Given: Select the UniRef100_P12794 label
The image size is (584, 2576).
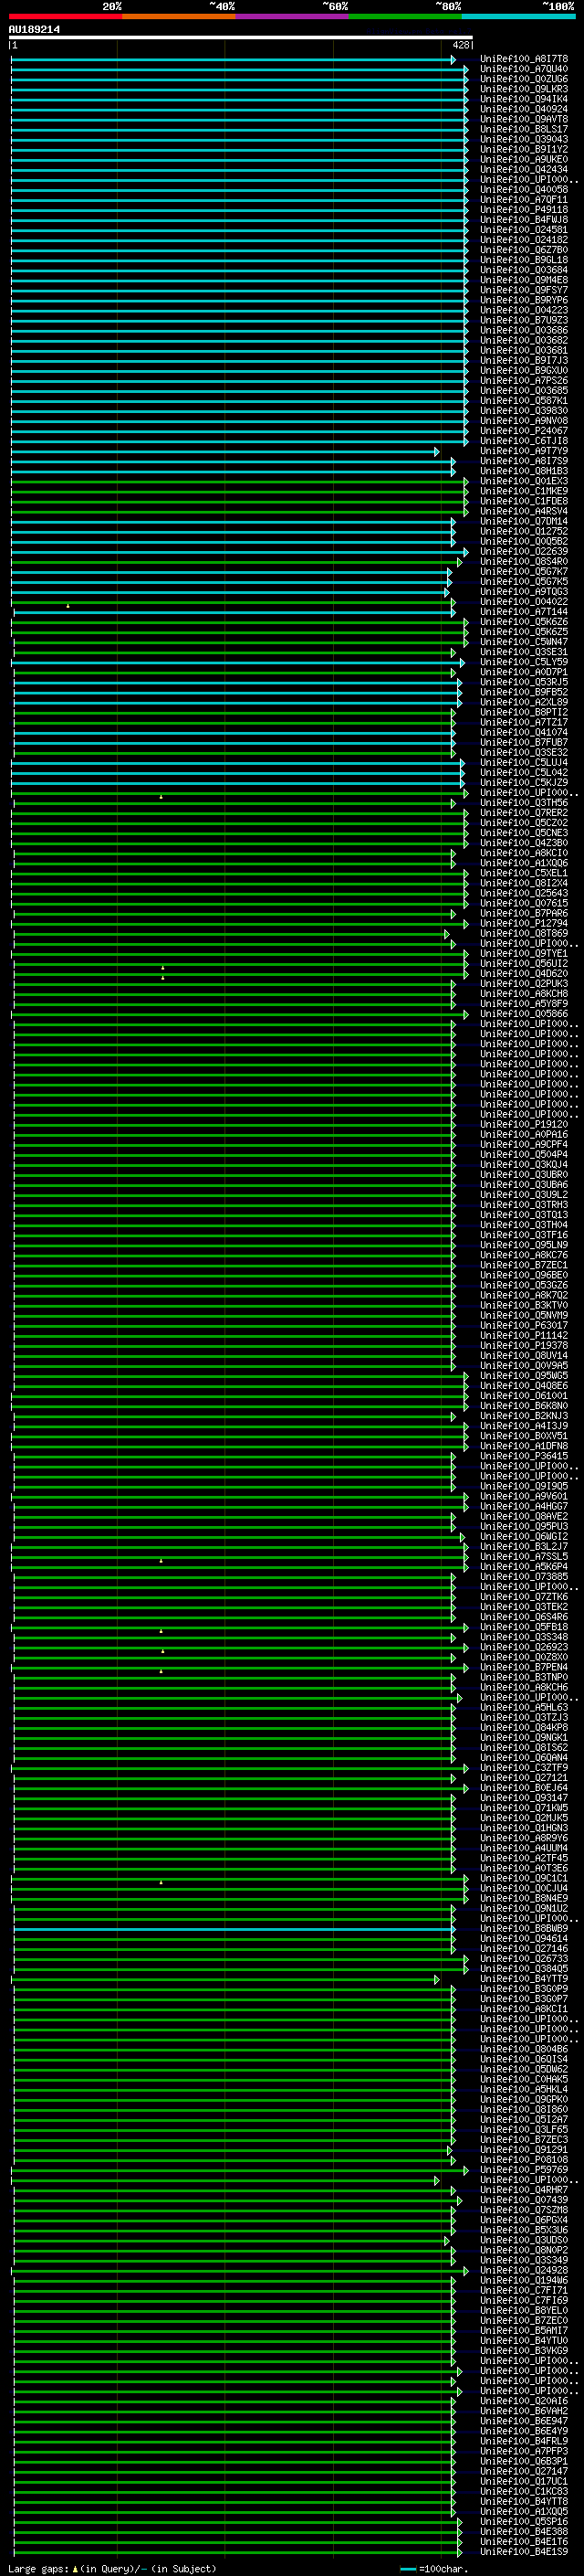Looking at the screenshot, I should pos(524,923).
